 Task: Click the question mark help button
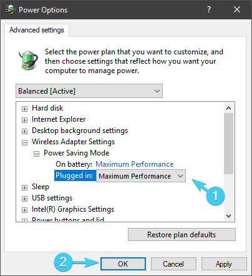tap(209, 9)
